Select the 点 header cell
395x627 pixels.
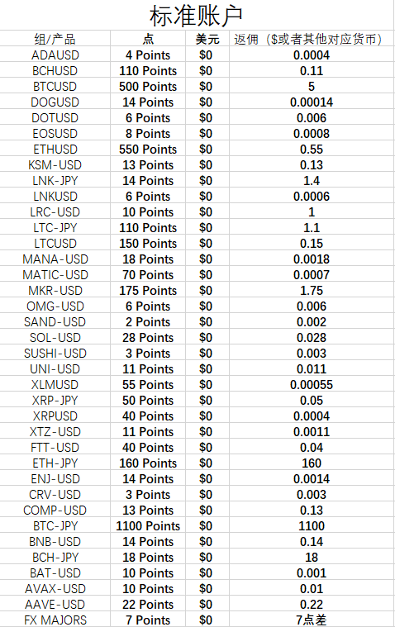click(148, 39)
